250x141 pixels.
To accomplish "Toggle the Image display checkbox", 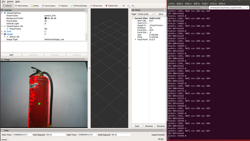I will [x=45, y=34].
